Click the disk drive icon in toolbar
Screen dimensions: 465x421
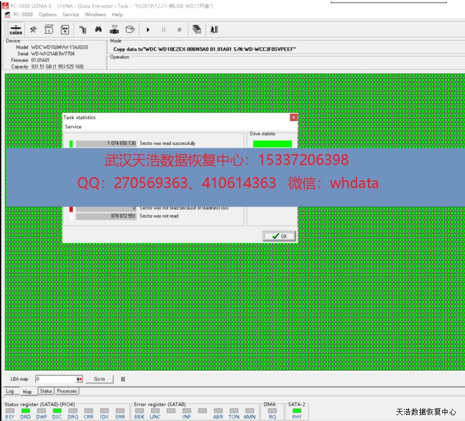pos(130,30)
